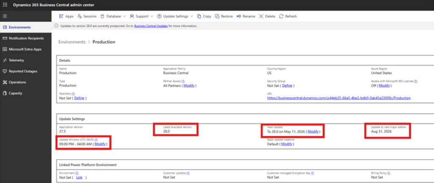Image resolution: width=434 pixels, height=183 pixels.
Task: Click the Refresh circular arrow icon
Action: [281, 16]
